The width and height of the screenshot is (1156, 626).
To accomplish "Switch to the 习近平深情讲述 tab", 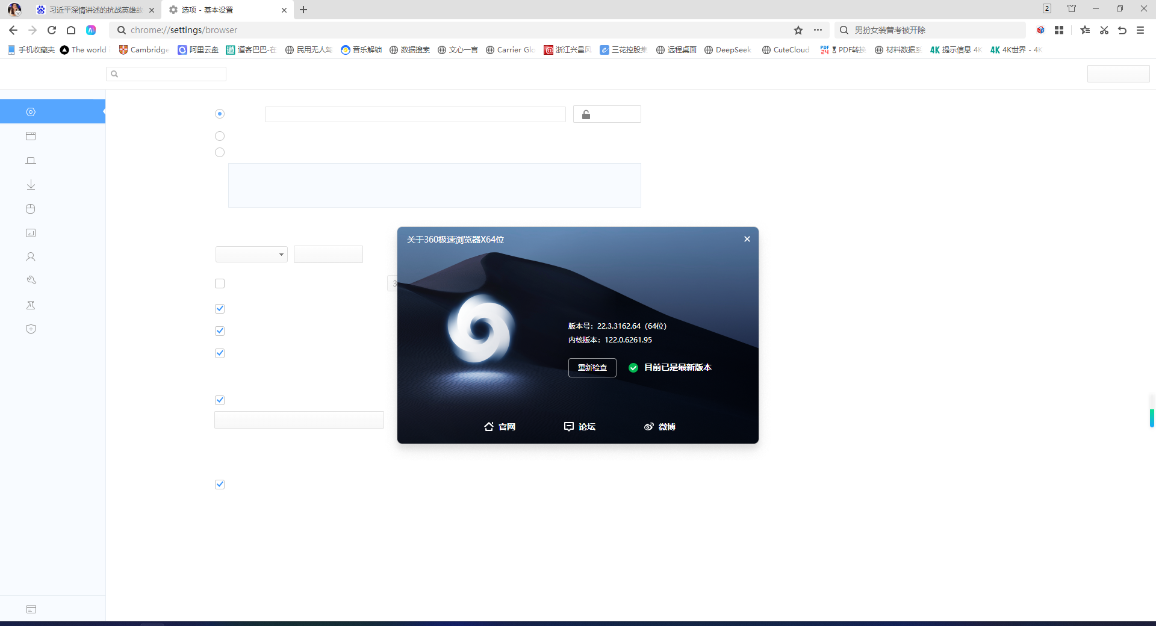I will click(x=95, y=10).
